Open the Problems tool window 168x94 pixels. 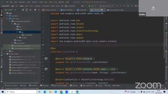point(33,85)
